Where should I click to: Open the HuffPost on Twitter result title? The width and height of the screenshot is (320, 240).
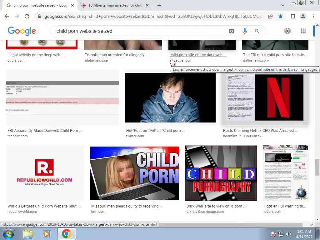click(155, 131)
